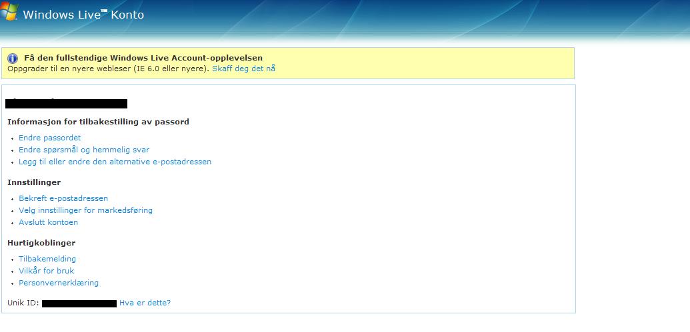The width and height of the screenshot is (690, 332).
Task: Open 'Endre spørsmål og hemmelig svar'
Action: [84, 150]
